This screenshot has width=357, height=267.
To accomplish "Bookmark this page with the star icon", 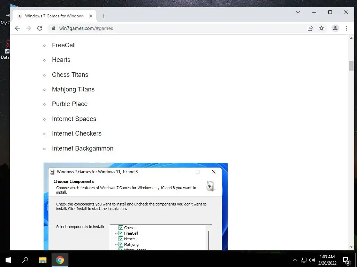I will [321, 28].
